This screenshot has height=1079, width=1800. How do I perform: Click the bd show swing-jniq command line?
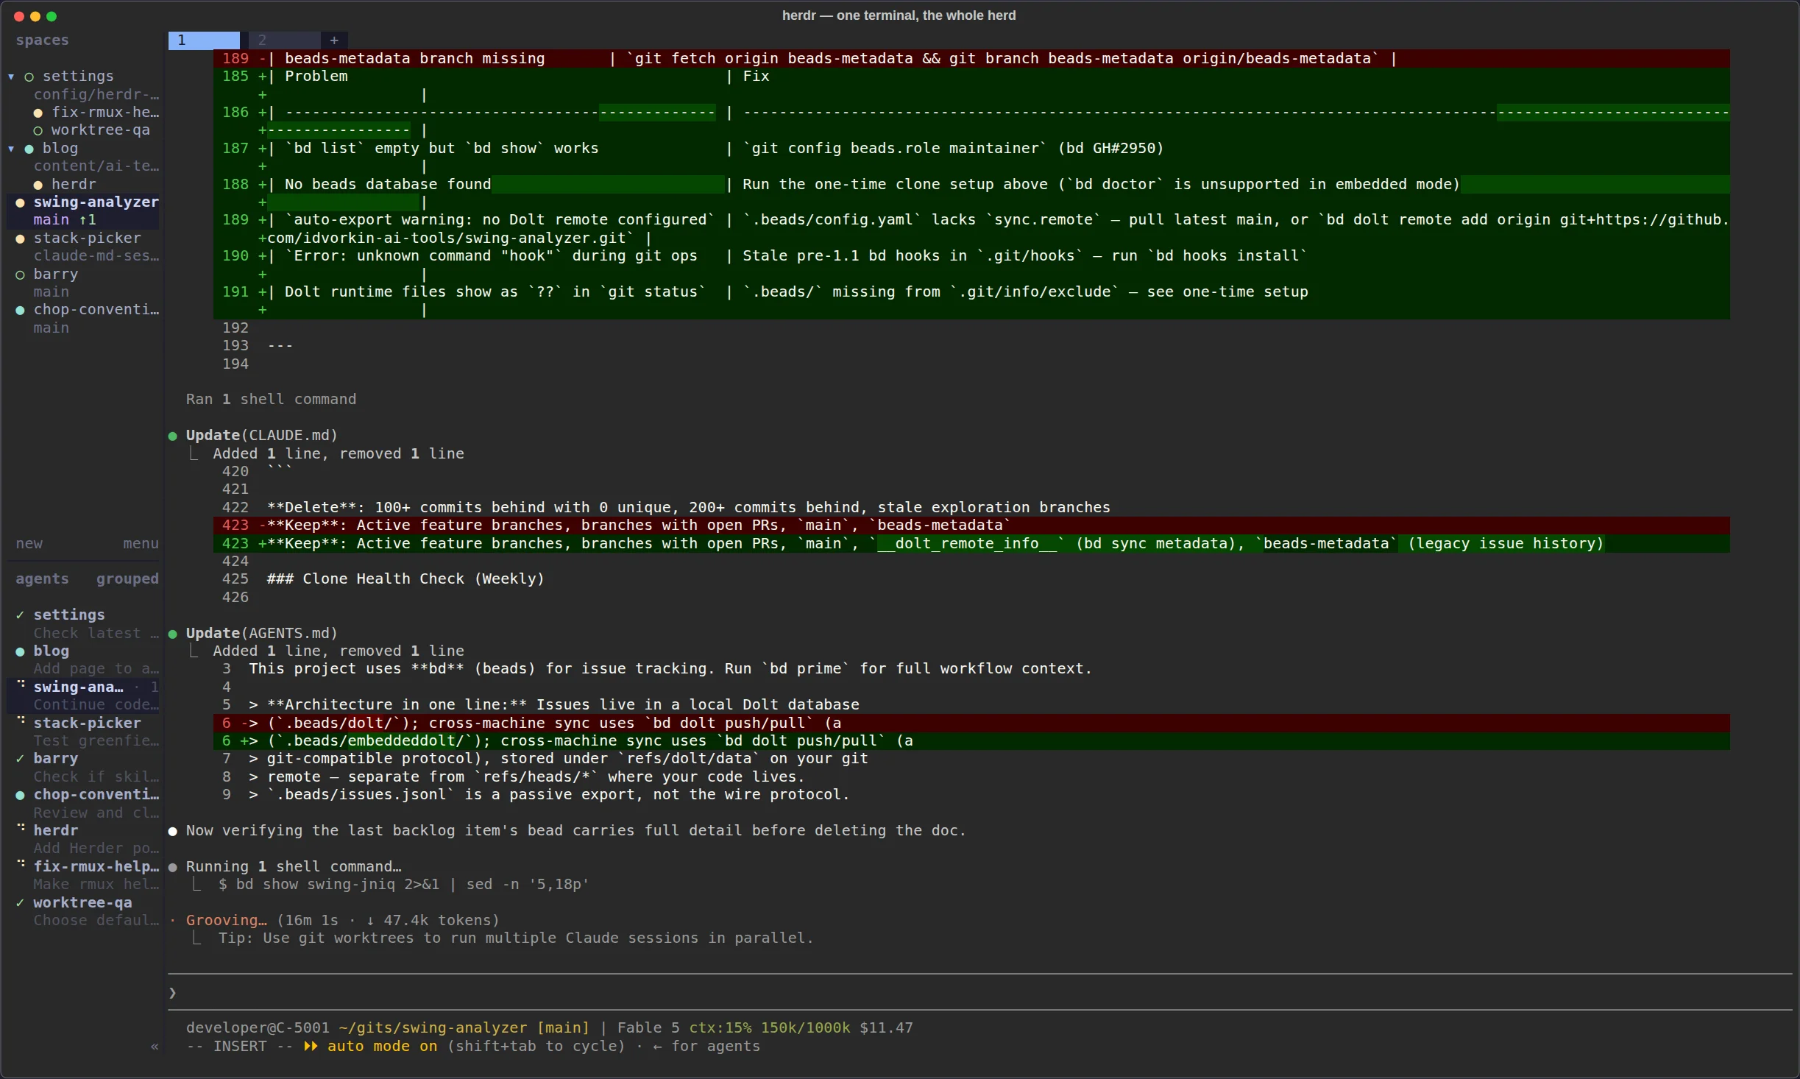pyautogui.click(x=403, y=885)
